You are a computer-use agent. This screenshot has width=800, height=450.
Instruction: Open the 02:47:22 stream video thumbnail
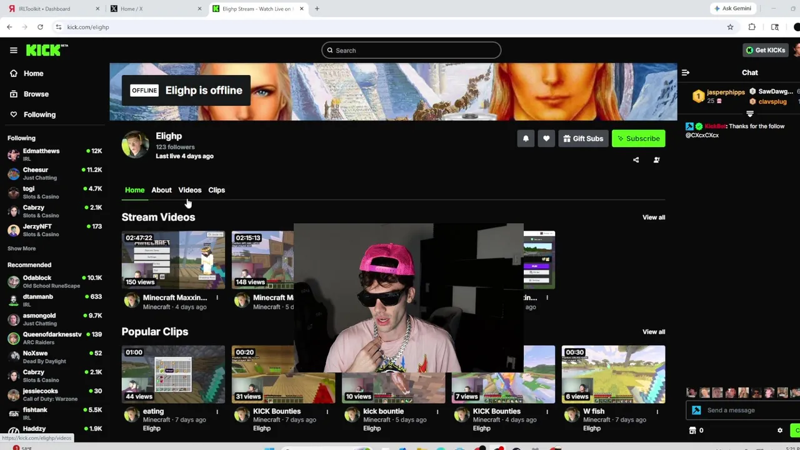pos(173,260)
